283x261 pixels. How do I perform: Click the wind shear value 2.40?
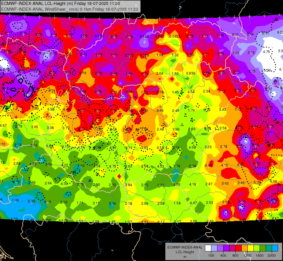pyautogui.click(x=114, y=74)
